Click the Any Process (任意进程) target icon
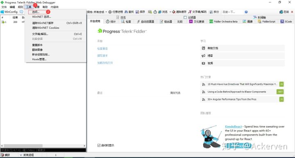295x158 pixels. (110, 12)
